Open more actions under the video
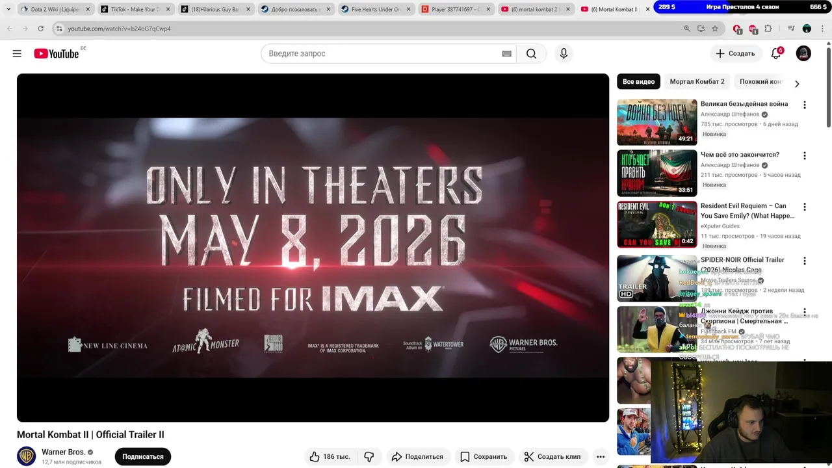Screen dimensions: 832x468 601,456
